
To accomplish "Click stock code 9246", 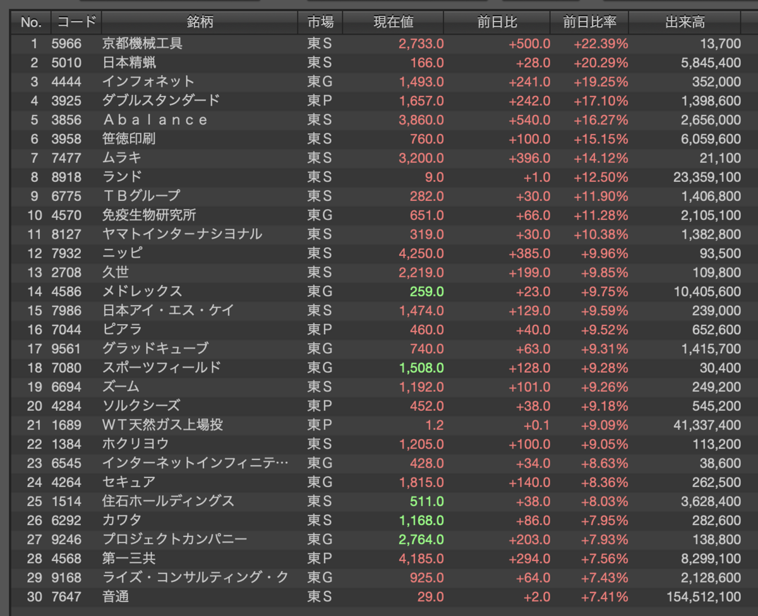I will pyautogui.click(x=66, y=539).
